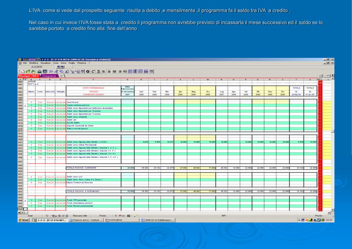Click the navigator icon beside cell address box

(x=58, y=67)
